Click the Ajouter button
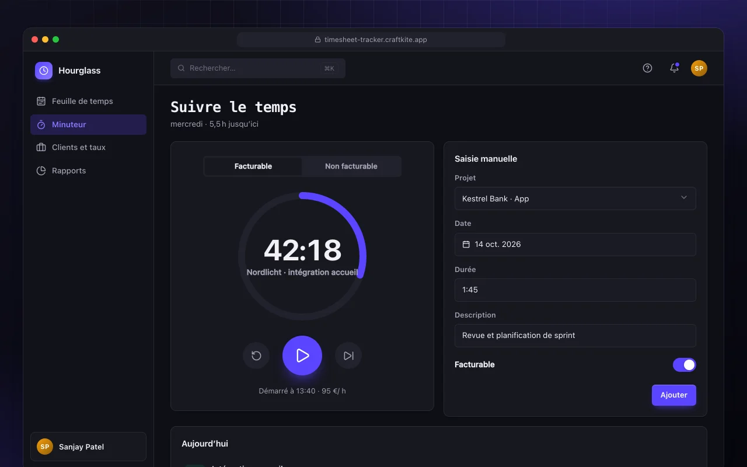Image resolution: width=747 pixels, height=467 pixels. [x=674, y=395]
